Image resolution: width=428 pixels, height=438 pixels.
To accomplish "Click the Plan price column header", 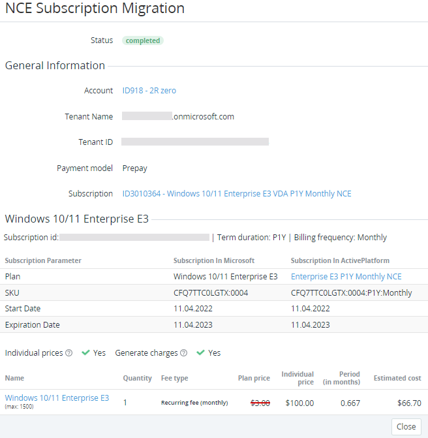I will tap(254, 378).
